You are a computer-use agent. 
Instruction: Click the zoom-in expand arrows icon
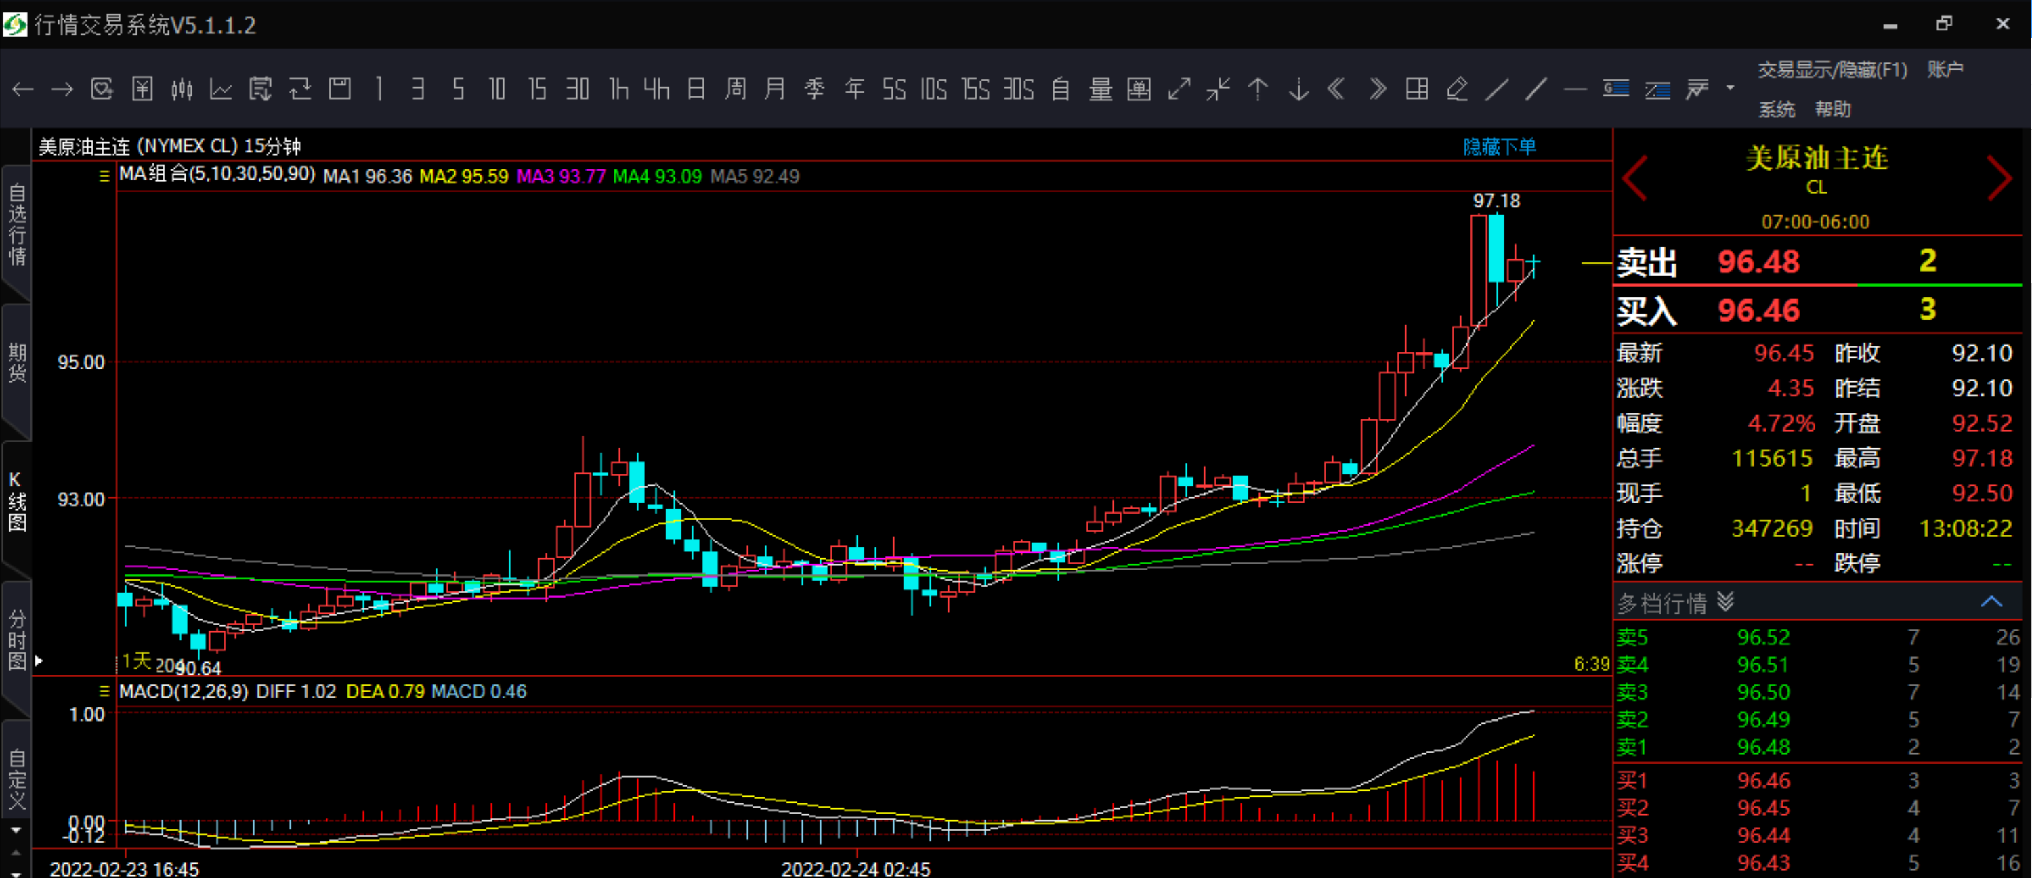tap(1179, 89)
